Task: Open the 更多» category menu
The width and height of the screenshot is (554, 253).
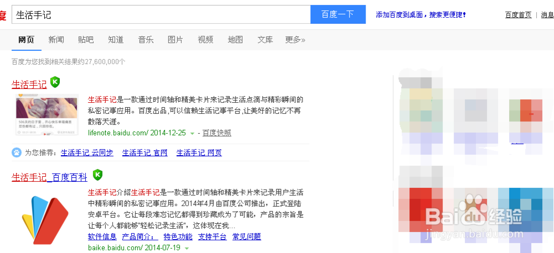Action: tap(295, 39)
